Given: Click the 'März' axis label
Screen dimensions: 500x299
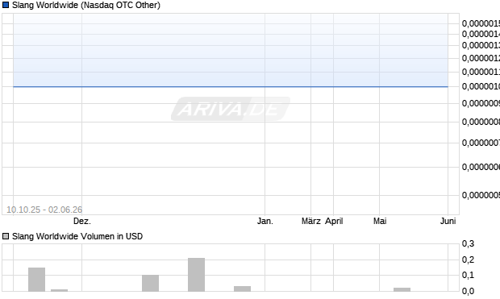Looking at the screenshot, I should (x=311, y=221).
